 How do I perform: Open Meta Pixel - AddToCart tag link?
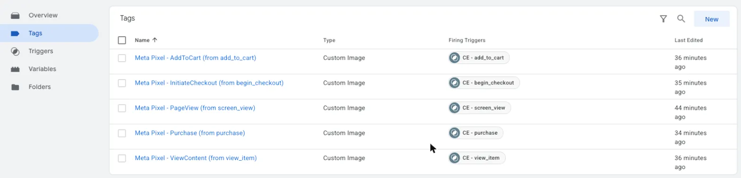pos(195,58)
